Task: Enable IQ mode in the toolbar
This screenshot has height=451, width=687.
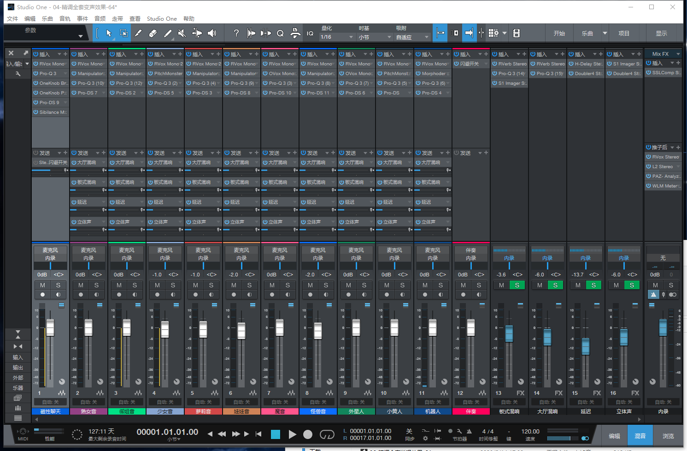Action: tap(310, 33)
